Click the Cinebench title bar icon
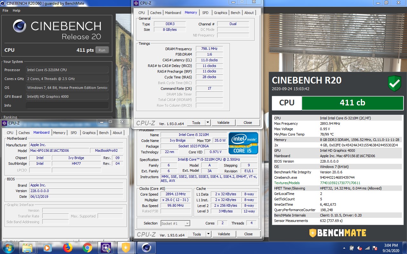 click(x=3, y=3)
